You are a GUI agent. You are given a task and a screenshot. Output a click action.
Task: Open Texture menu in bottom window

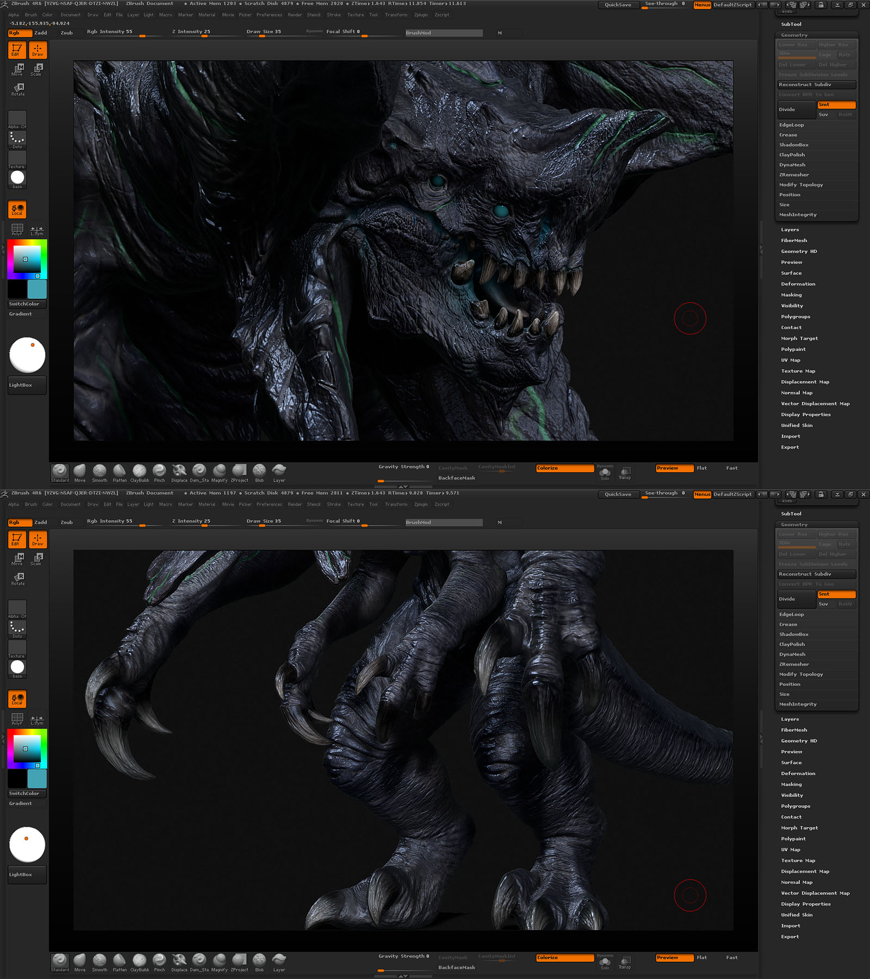(x=356, y=504)
